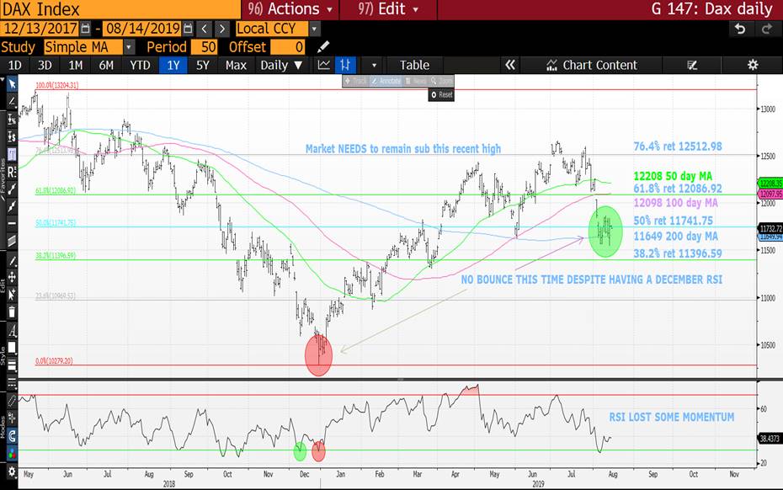Open the start date calendar picker

tap(86, 29)
